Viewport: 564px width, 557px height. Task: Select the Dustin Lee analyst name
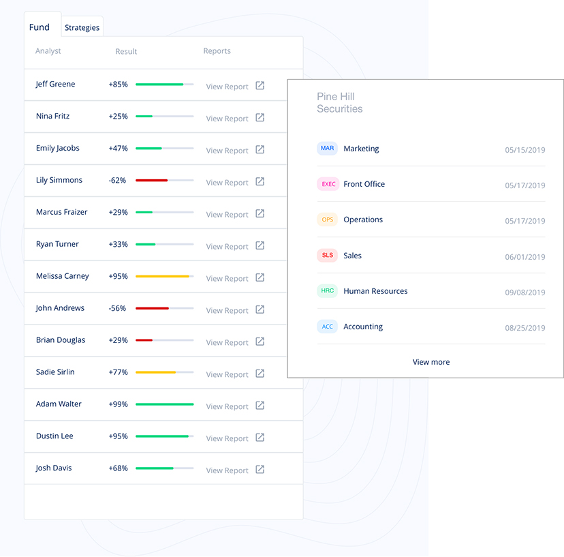54,436
